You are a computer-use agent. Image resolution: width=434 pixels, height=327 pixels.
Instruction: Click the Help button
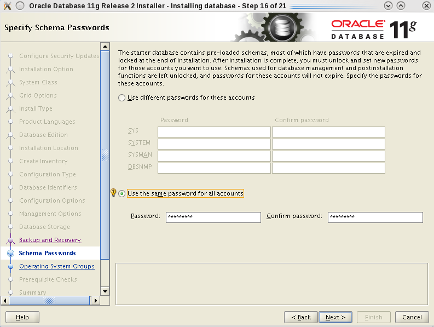(x=22, y=317)
